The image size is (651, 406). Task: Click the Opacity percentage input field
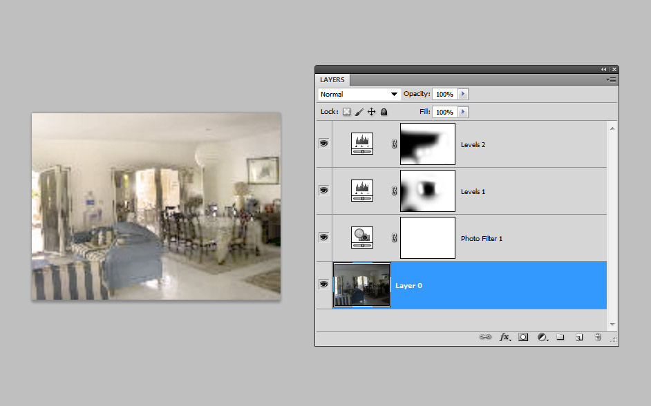click(x=444, y=94)
